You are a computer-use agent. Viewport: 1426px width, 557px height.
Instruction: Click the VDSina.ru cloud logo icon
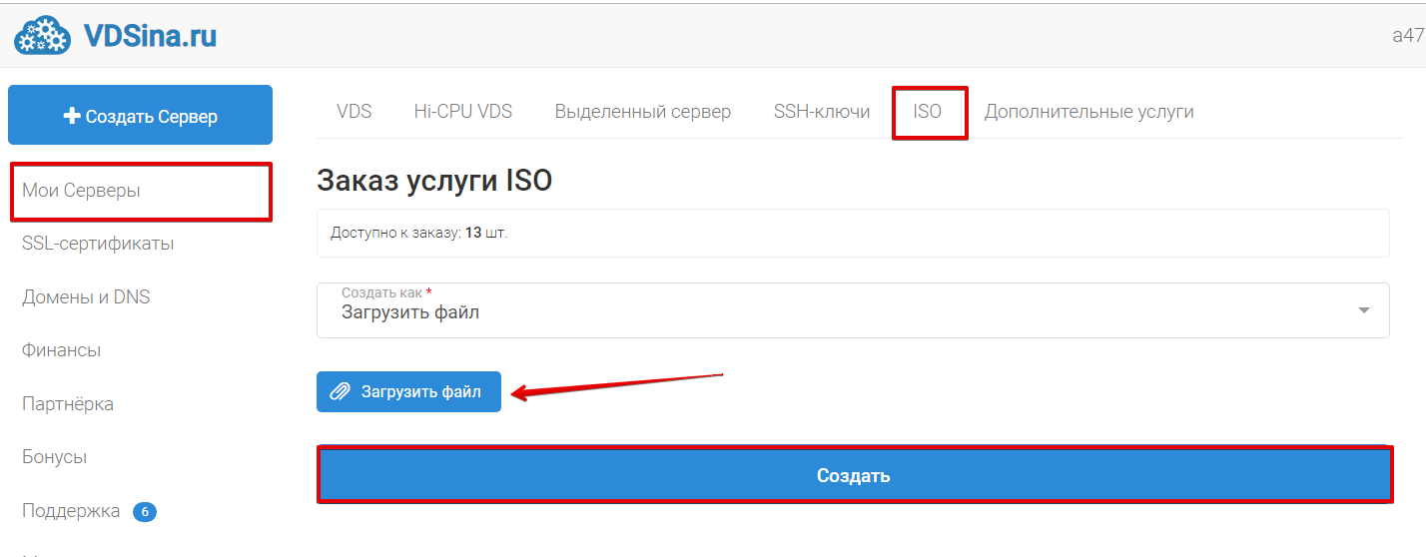(x=42, y=36)
